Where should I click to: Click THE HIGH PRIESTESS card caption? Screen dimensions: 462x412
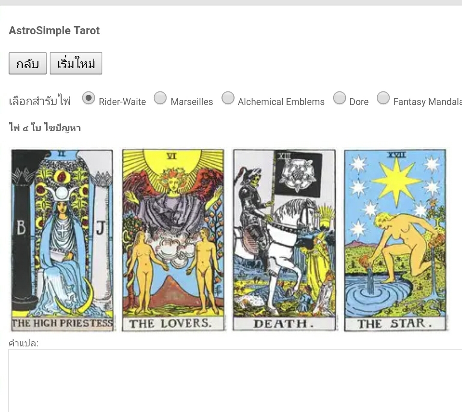pos(63,323)
